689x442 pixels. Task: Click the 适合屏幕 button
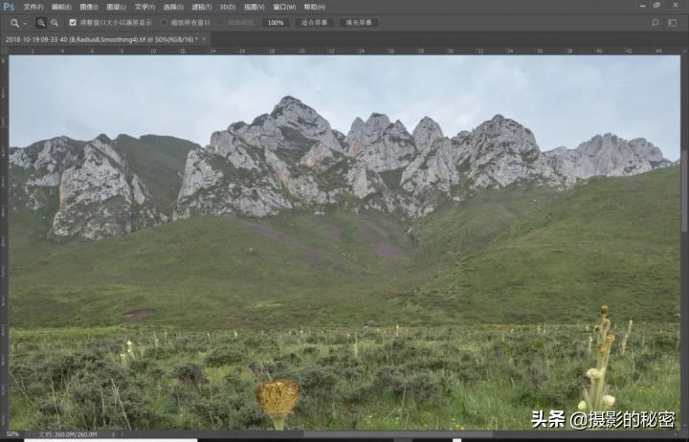click(313, 22)
